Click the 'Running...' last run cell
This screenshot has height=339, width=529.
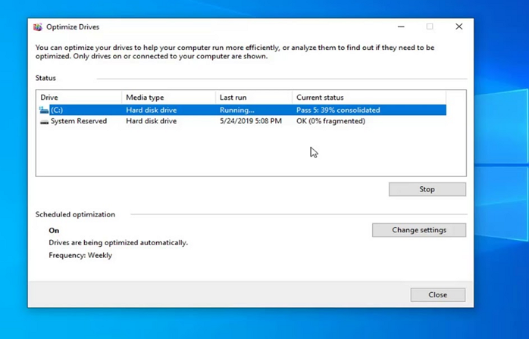click(237, 110)
